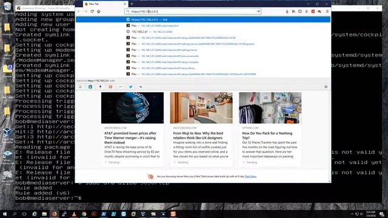Select the Plex web/index.html suggestion
Screen dimensions: 388x218
pos(203,25)
